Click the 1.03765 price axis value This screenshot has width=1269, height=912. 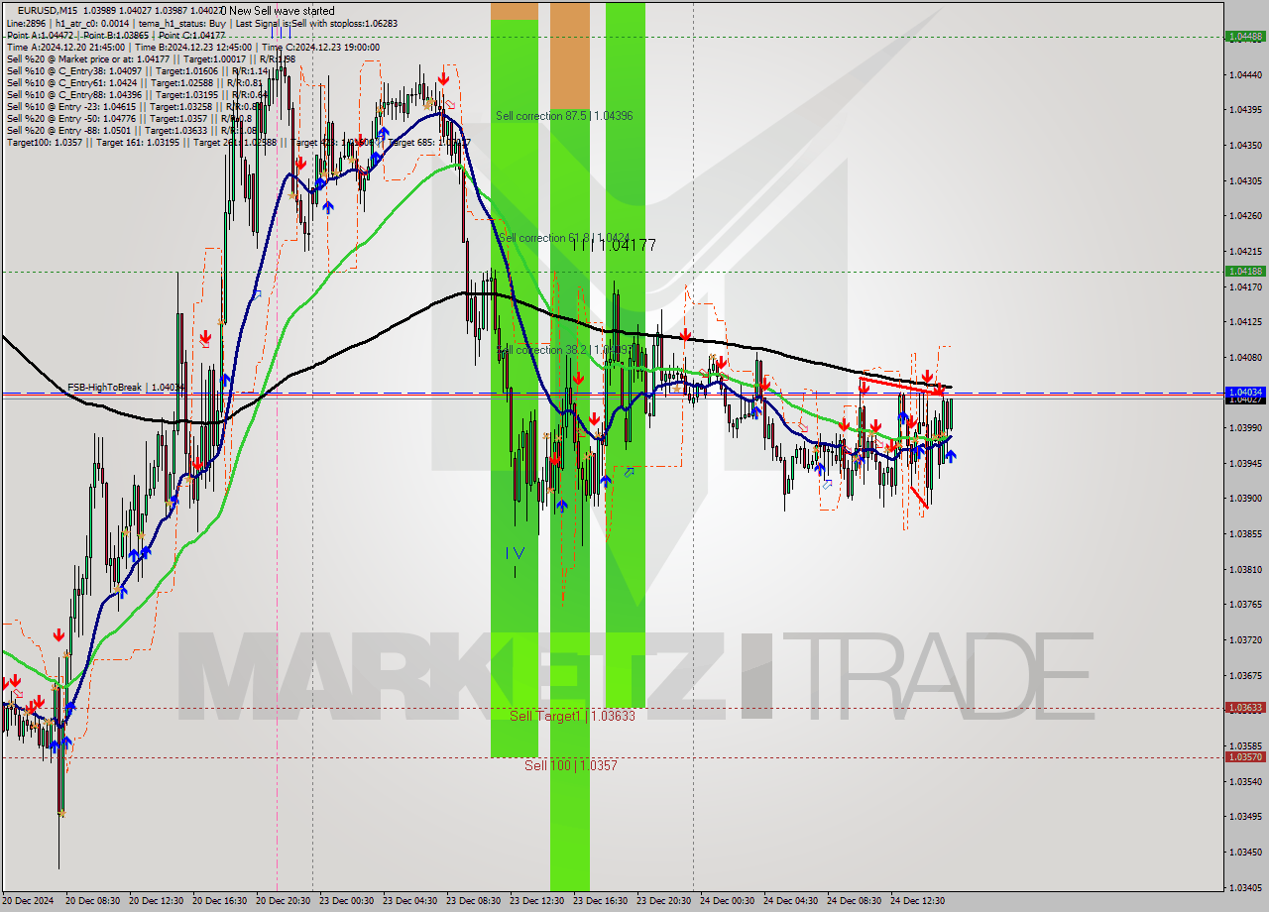pos(1245,604)
